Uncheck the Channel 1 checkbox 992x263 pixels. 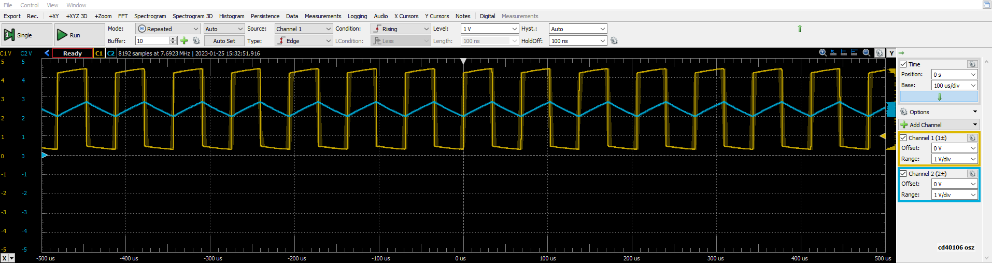pyautogui.click(x=903, y=138)
